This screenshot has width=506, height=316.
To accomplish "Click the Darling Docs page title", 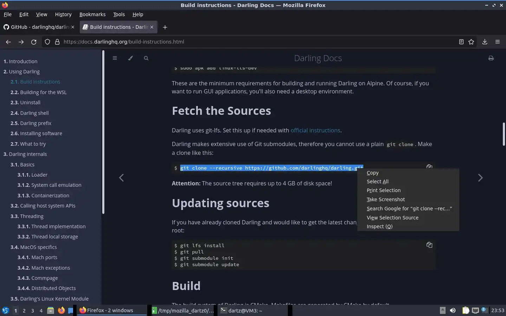I will click(x=318, y=58).
